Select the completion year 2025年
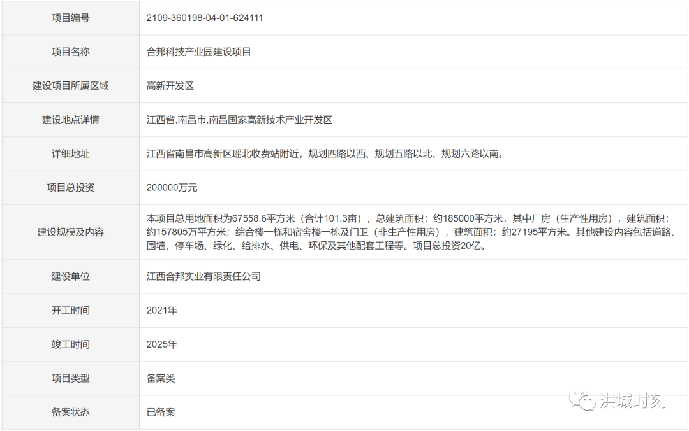 click(161, 344)
